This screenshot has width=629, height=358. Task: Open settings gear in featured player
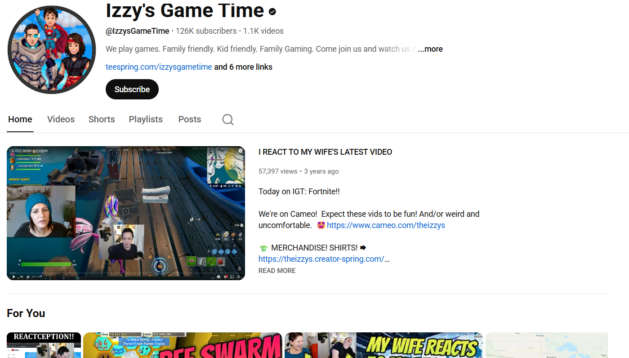pos(226,277)
